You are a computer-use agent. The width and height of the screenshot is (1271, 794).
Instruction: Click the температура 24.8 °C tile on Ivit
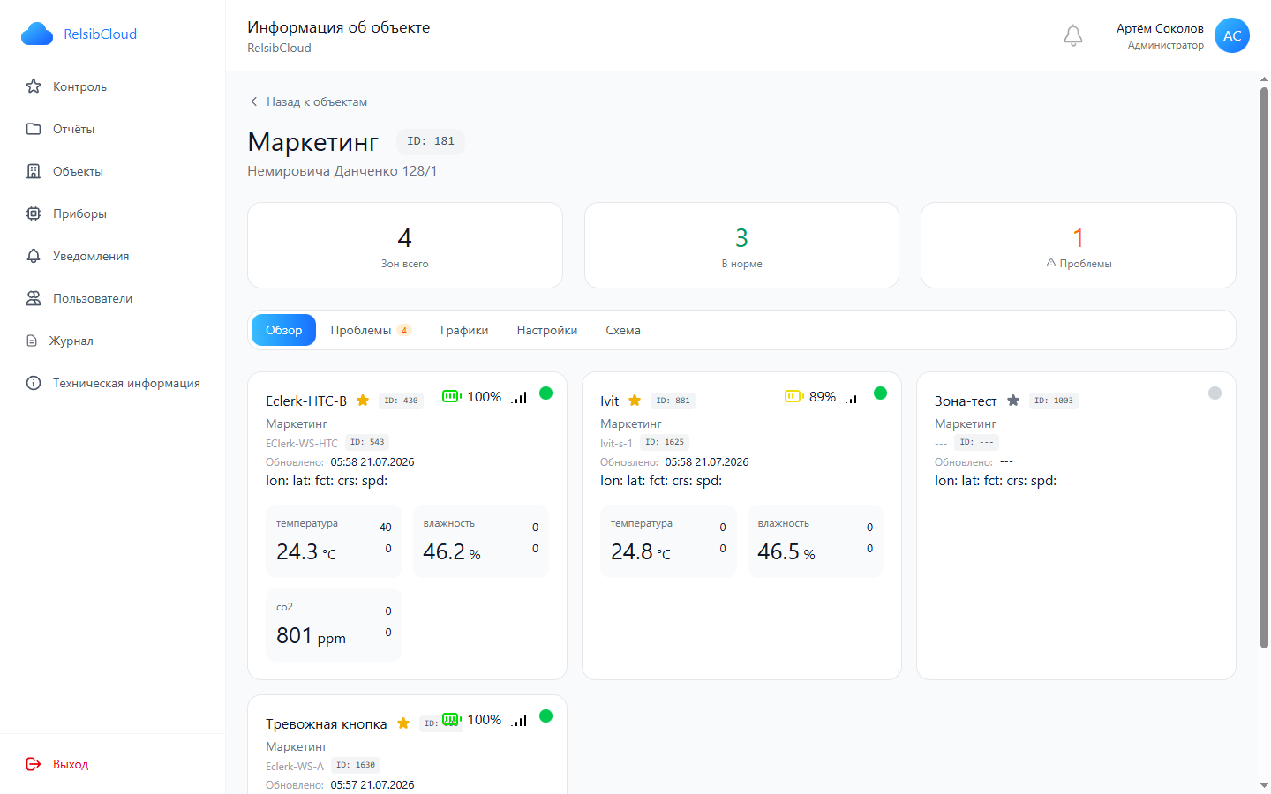[x=668, y=541]
